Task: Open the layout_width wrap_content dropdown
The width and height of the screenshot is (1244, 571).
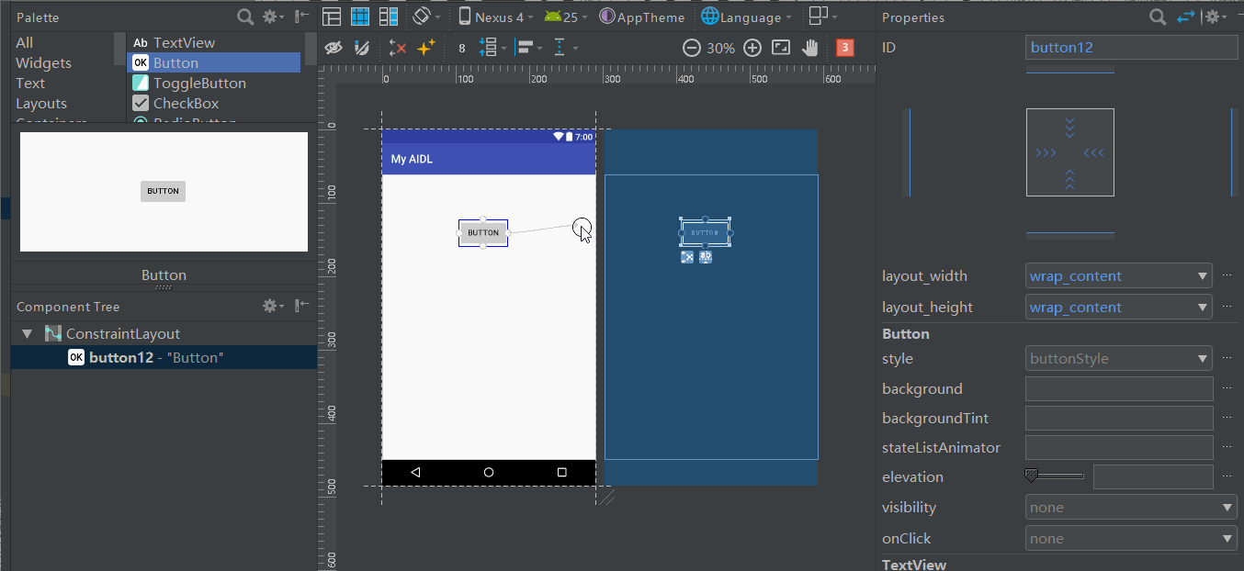Action: (1118, 276)
